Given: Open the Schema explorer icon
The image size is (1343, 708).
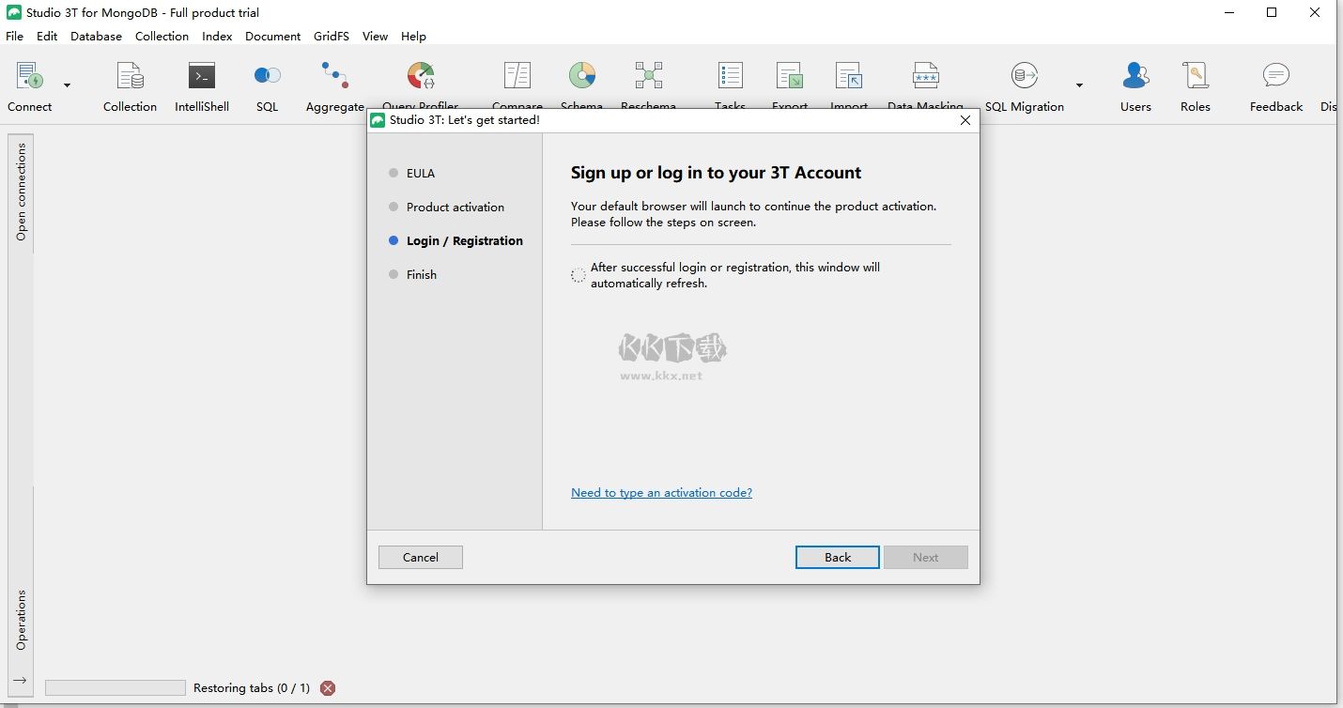Looking at the screenshot, I should pyautogui.click(x=582, y=75).
